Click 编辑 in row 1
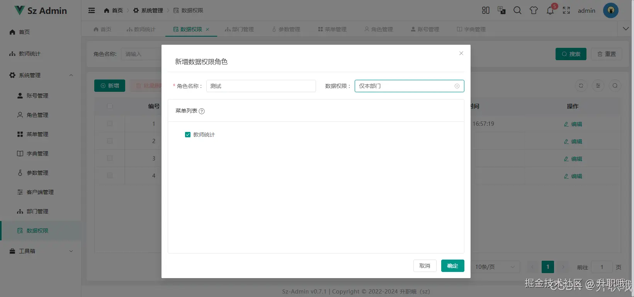 573,124
